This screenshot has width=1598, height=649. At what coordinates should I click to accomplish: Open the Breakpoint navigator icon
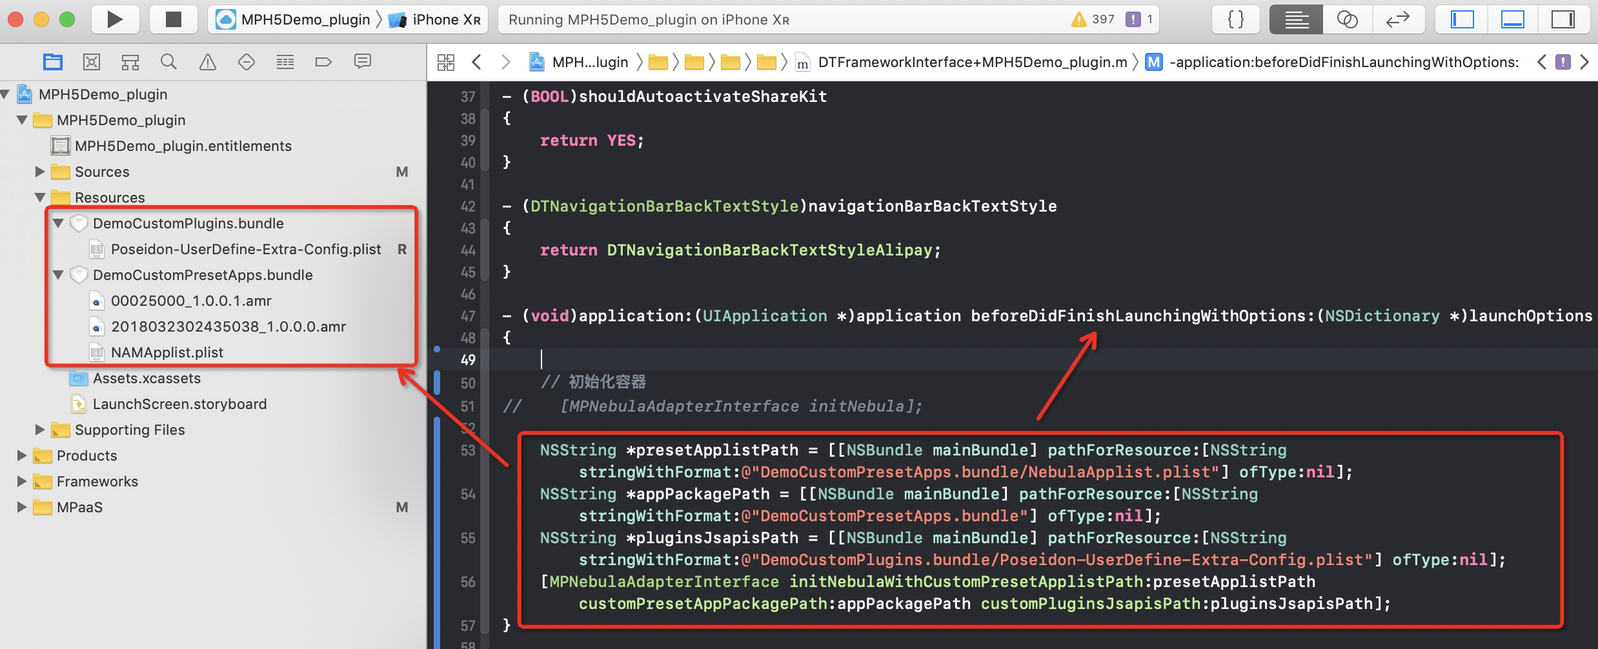[323, 62]
